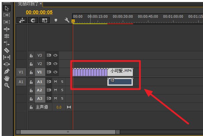Toggle lock on track A3

click(31, 98)
